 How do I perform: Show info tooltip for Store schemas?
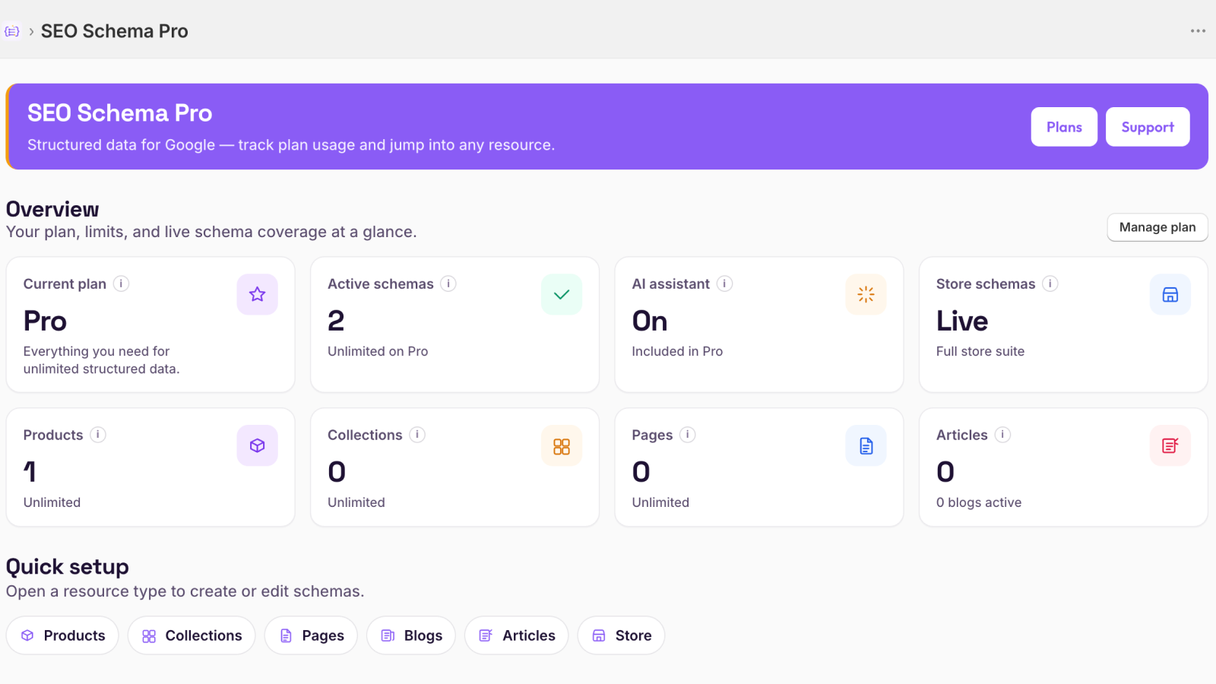(x=1050, y=283)
